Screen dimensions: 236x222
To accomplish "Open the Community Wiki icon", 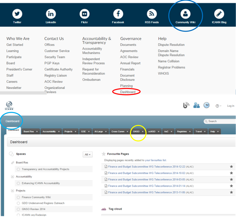I will click(186, 14).
